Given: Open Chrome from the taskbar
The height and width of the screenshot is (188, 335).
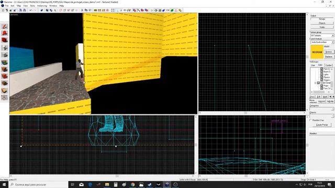Looking at the screenshot, I should [132, 184].
